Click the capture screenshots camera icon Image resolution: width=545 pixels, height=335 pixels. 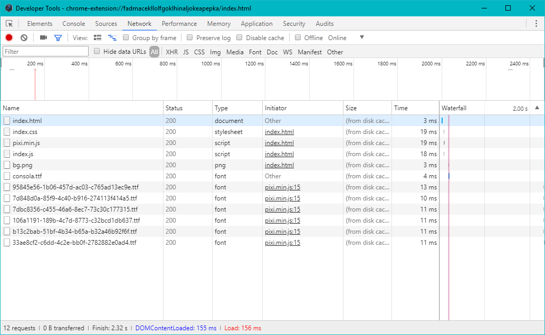(44, 37)
